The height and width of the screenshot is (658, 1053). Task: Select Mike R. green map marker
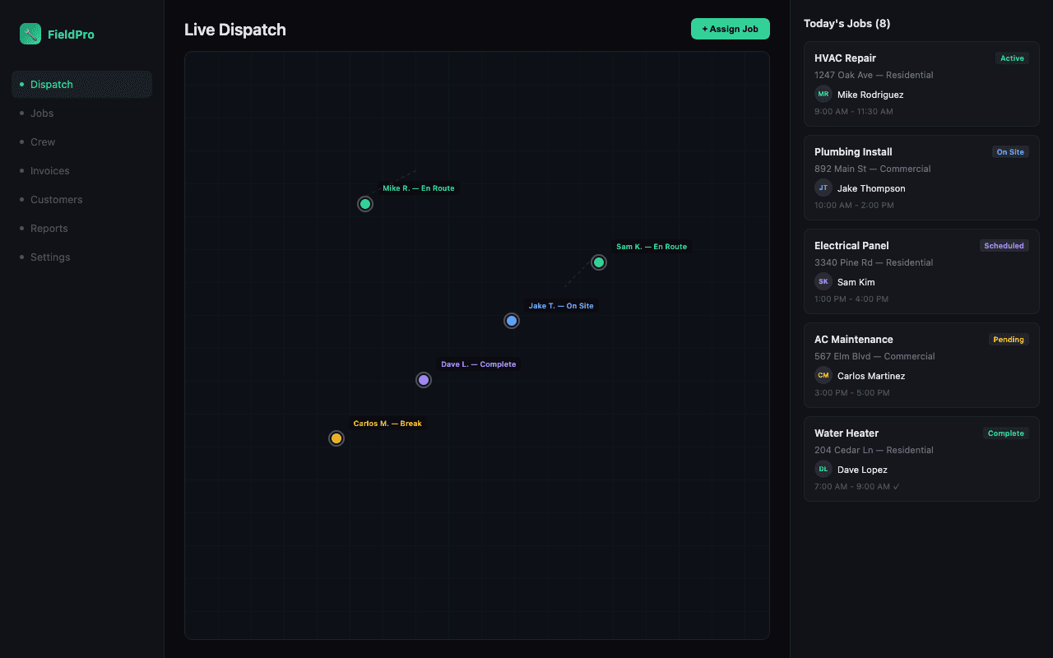365,204
